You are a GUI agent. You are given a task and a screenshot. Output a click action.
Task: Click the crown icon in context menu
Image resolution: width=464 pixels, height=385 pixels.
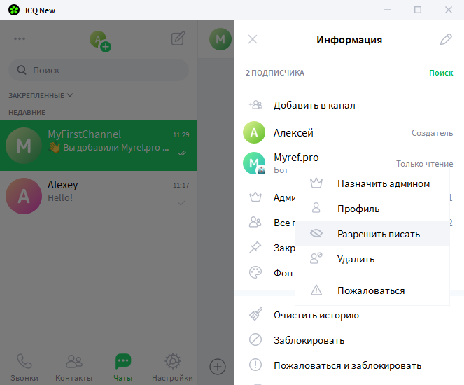click(316, 183)
